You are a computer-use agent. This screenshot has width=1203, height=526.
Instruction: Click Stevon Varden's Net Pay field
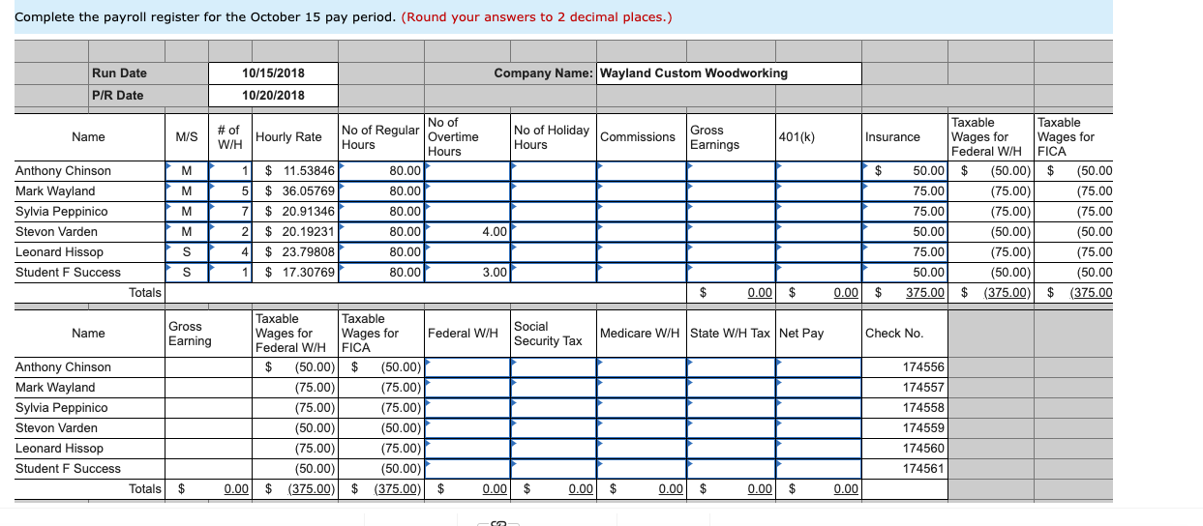818,428
